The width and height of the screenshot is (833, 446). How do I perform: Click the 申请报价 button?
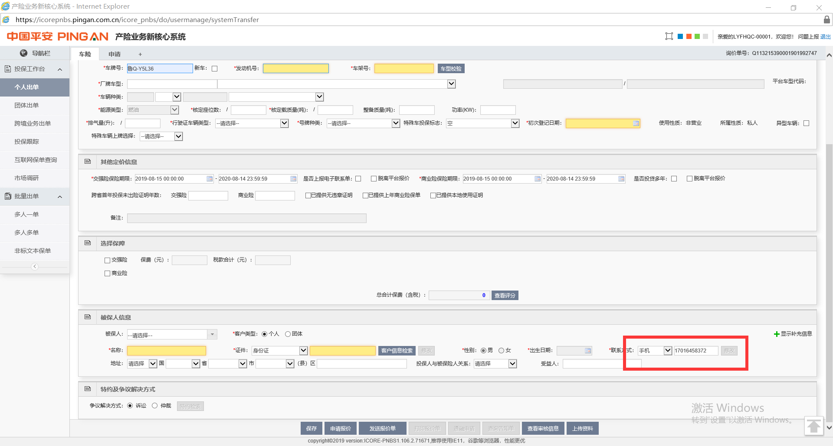click(x=340, y=428)
